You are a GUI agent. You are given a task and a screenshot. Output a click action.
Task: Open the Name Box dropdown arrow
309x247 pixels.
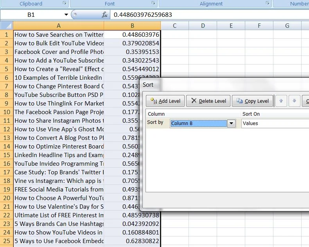coord(66,14)
